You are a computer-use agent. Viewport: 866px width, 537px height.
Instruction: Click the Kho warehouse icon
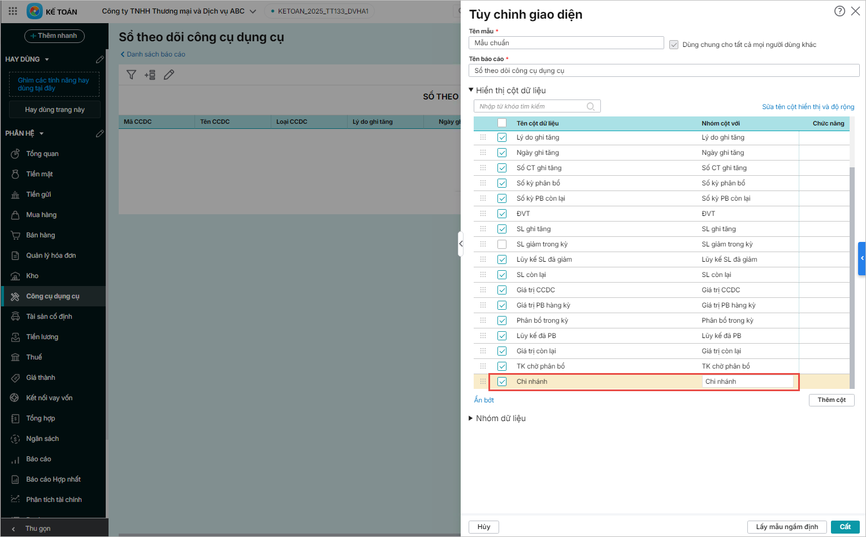[x=15, y=276]
